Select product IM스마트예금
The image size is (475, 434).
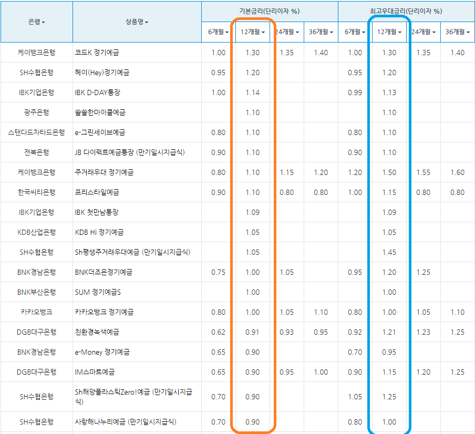pyautogui.click(x=95, y=372)
